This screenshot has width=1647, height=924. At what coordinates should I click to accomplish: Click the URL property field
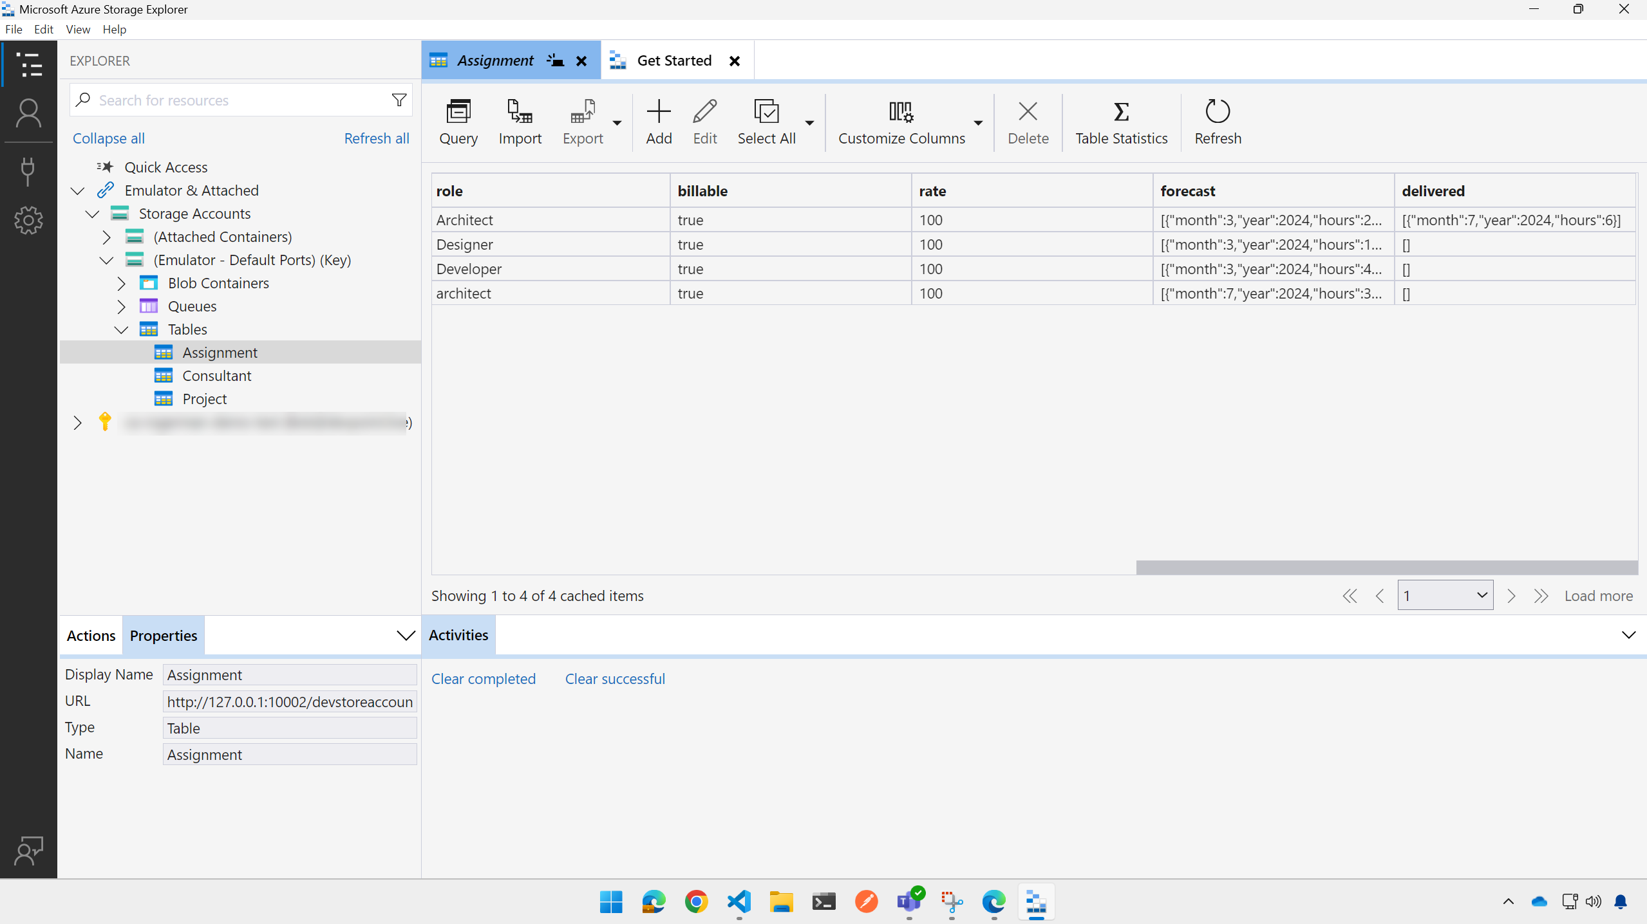[x=290, y=701]
